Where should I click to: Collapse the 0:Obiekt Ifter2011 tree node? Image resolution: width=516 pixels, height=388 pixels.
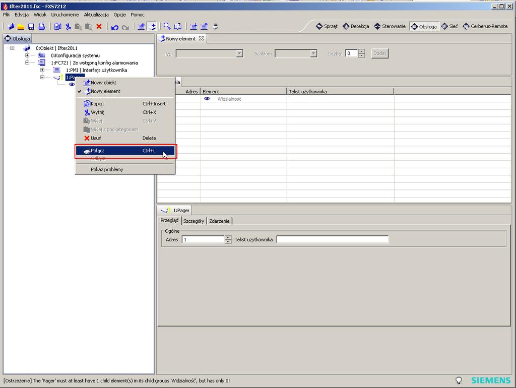(x=12, y=48)
